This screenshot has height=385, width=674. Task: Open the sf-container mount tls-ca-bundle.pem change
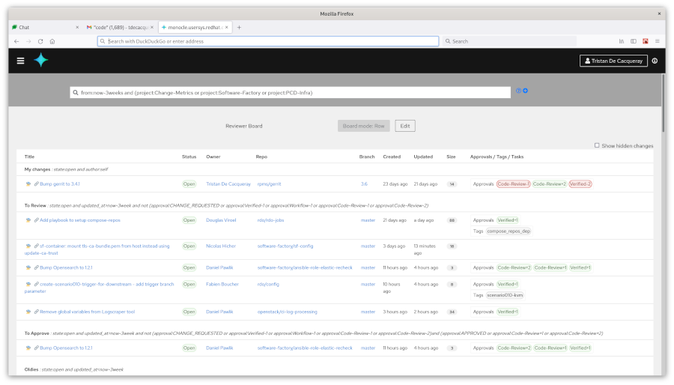[97, 249]
